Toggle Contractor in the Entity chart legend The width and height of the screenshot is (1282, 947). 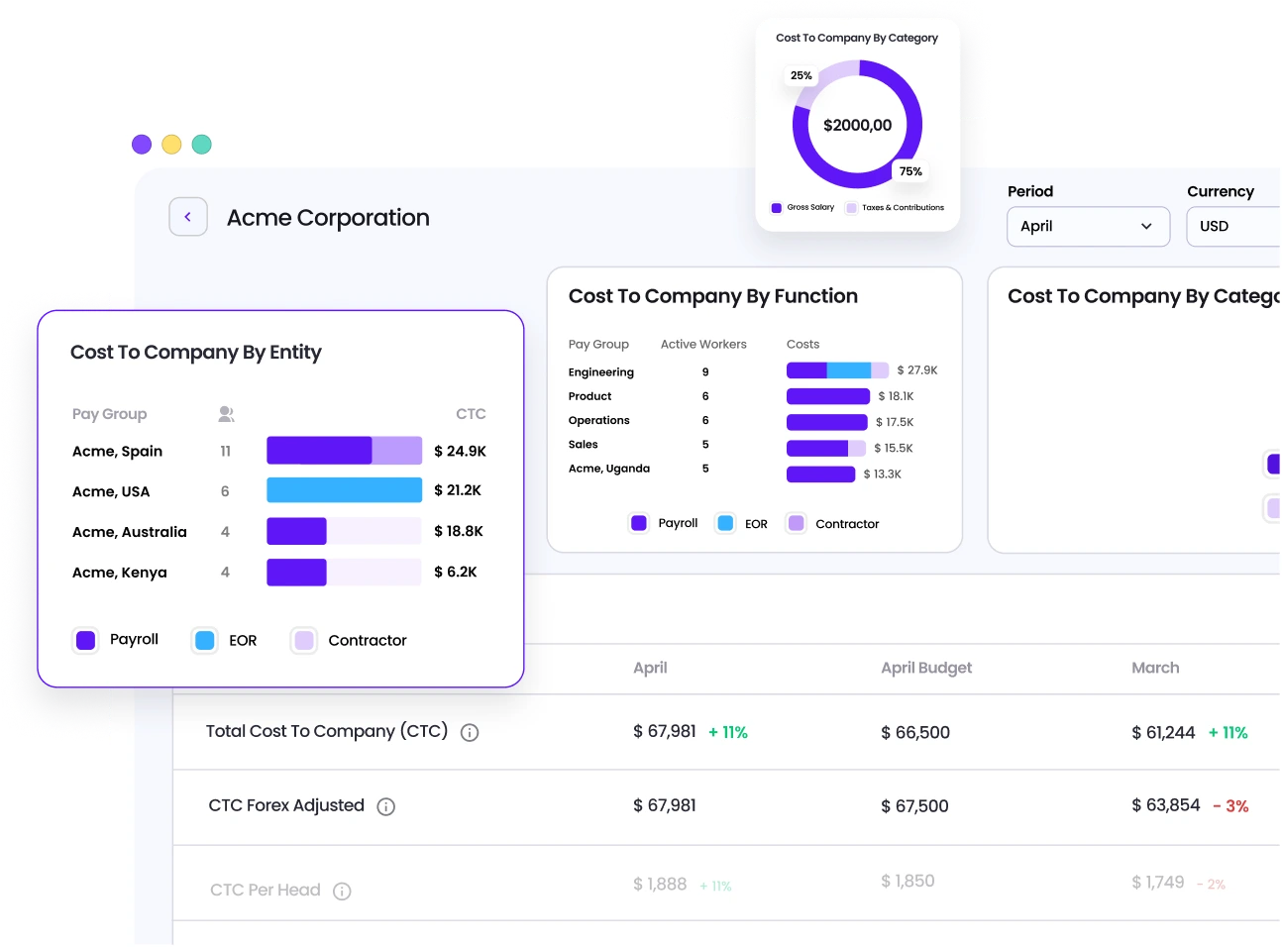pyautogui.click(x=303, y=640)
